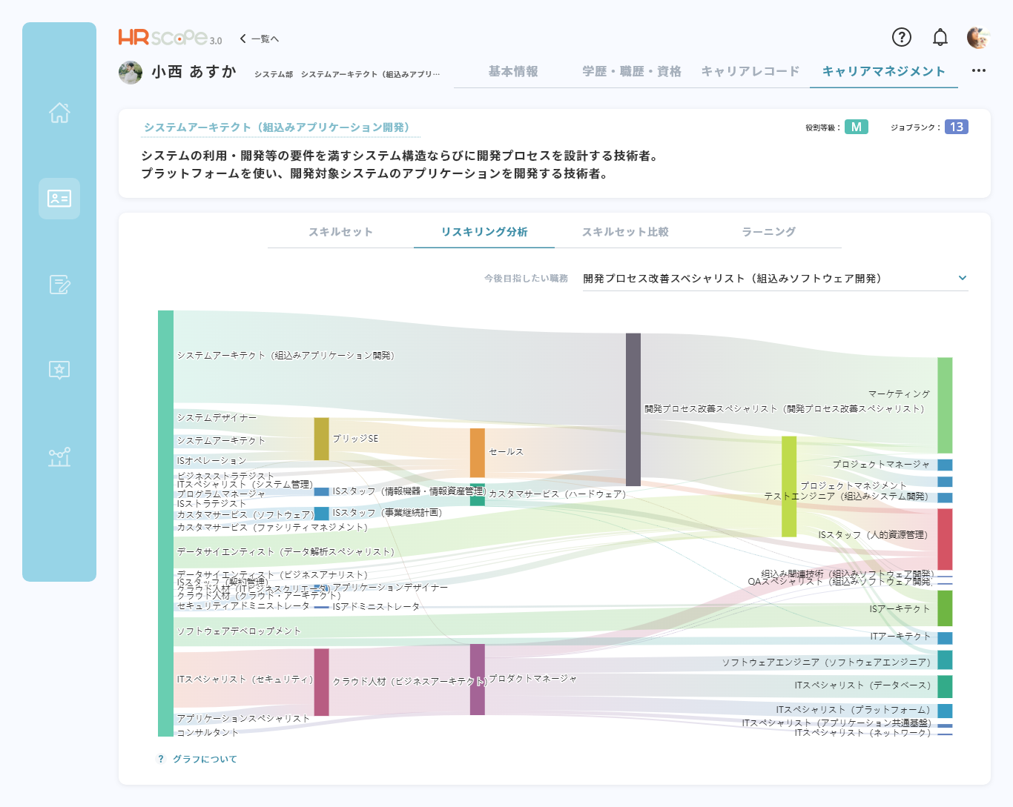
Task: Open the analytics chart icon in sidebar
Action: tap(59, 456)
